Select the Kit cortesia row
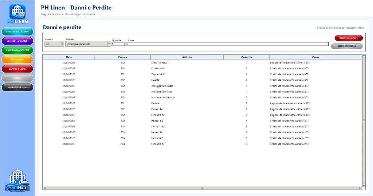This screenshot has height=196, width=373. pyautogui.click(x=203, y=69)
